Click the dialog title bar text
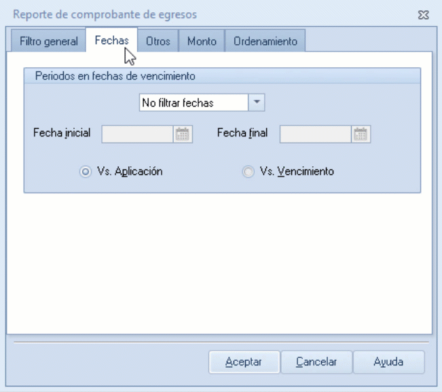442x392 pixels. point(105,14)
